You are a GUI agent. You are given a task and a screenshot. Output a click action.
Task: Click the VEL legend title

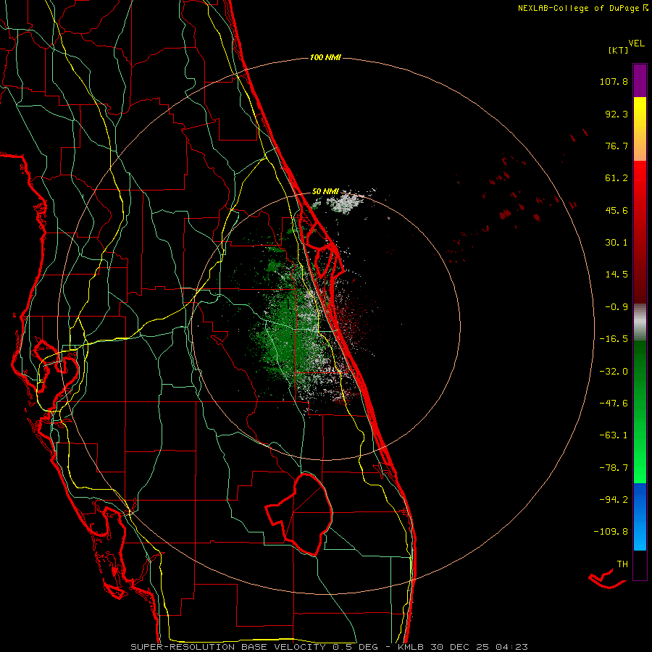(x=636, y=43)
